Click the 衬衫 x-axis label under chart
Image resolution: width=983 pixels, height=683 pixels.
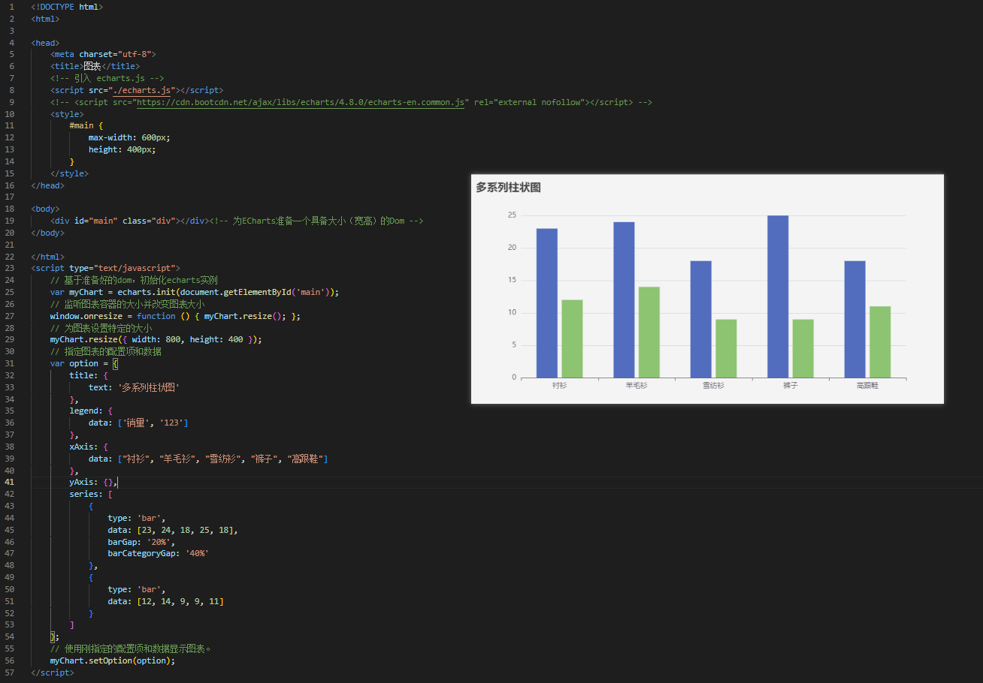pos(559,385)
